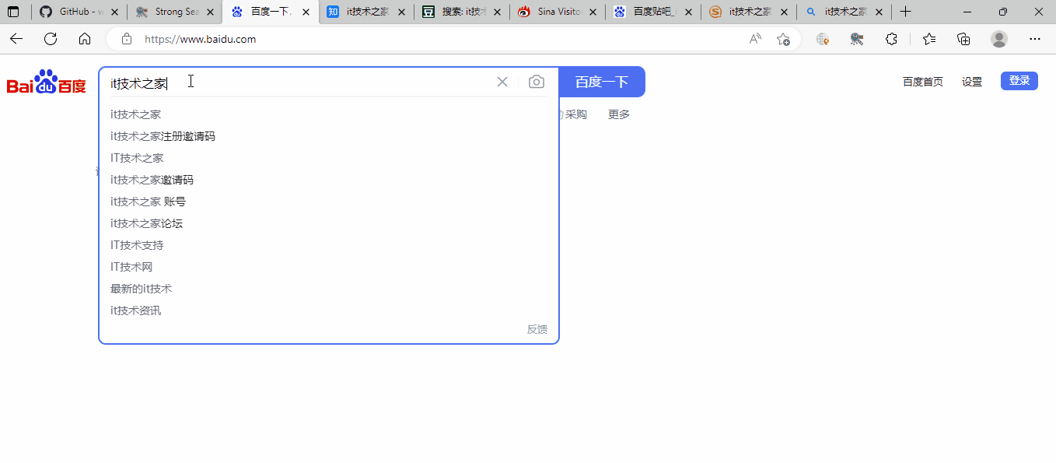
Task: Click the 登录 login button
Action: point(1019,81)
